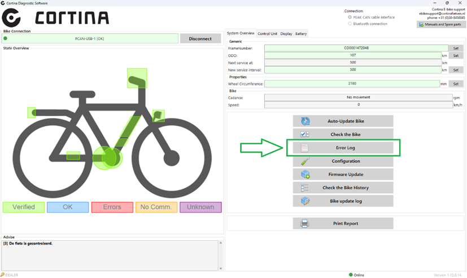Image resolution: width=467 pixels, height=278 pixels.
Task: Click the Check the Bike History list icon
Action: pyautogui.click(x=304, y=188)
